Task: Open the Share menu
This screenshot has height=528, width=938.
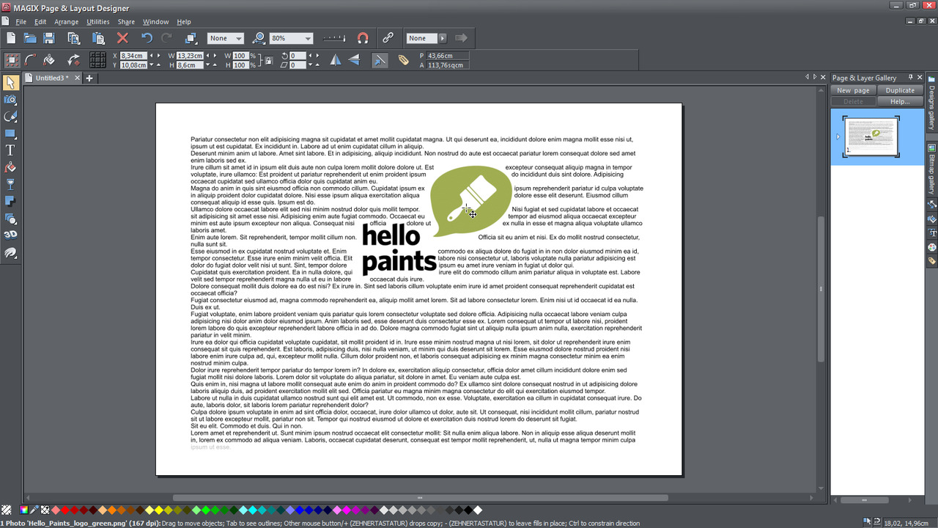Action: 126,22
